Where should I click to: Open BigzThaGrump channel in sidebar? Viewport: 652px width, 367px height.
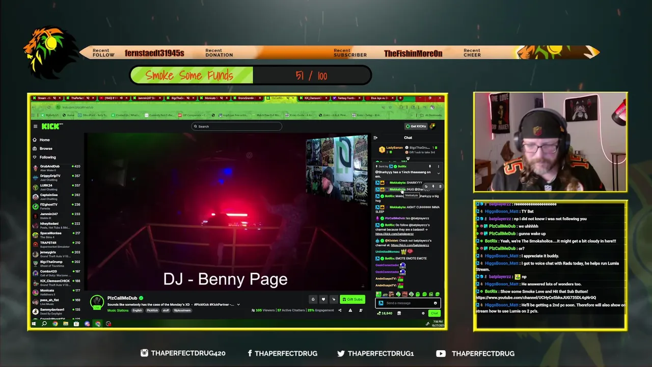point(57,263)
